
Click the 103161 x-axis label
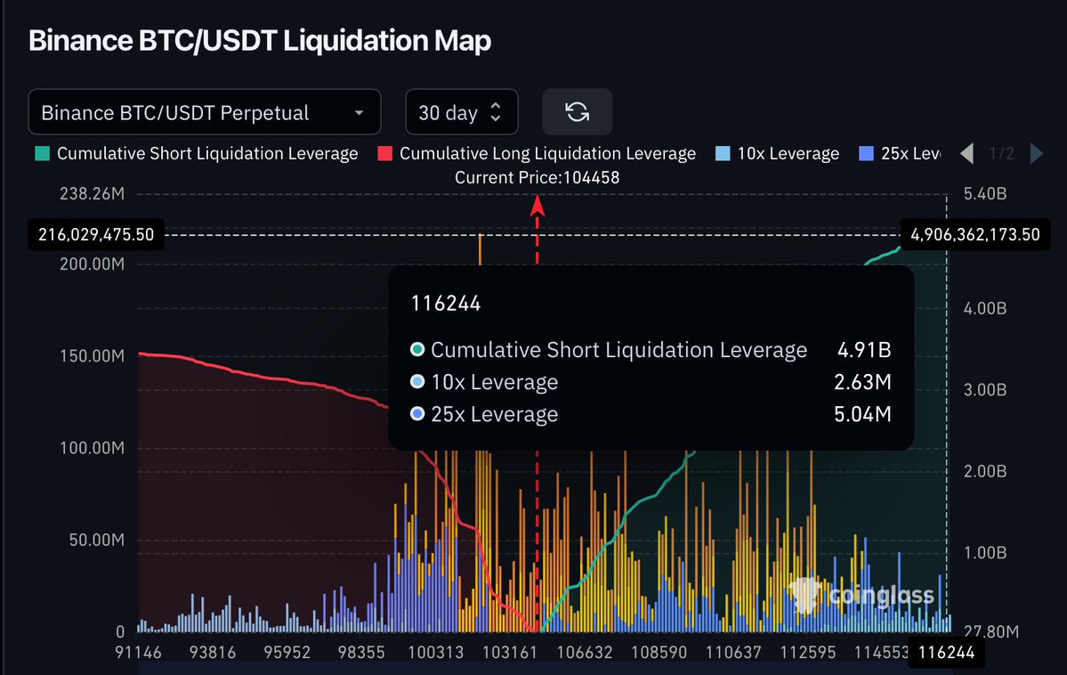click(x=510, y=653)
